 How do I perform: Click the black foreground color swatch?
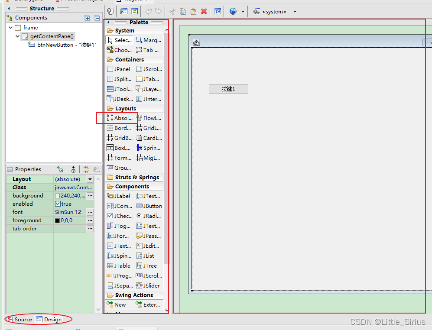(57, 220)
